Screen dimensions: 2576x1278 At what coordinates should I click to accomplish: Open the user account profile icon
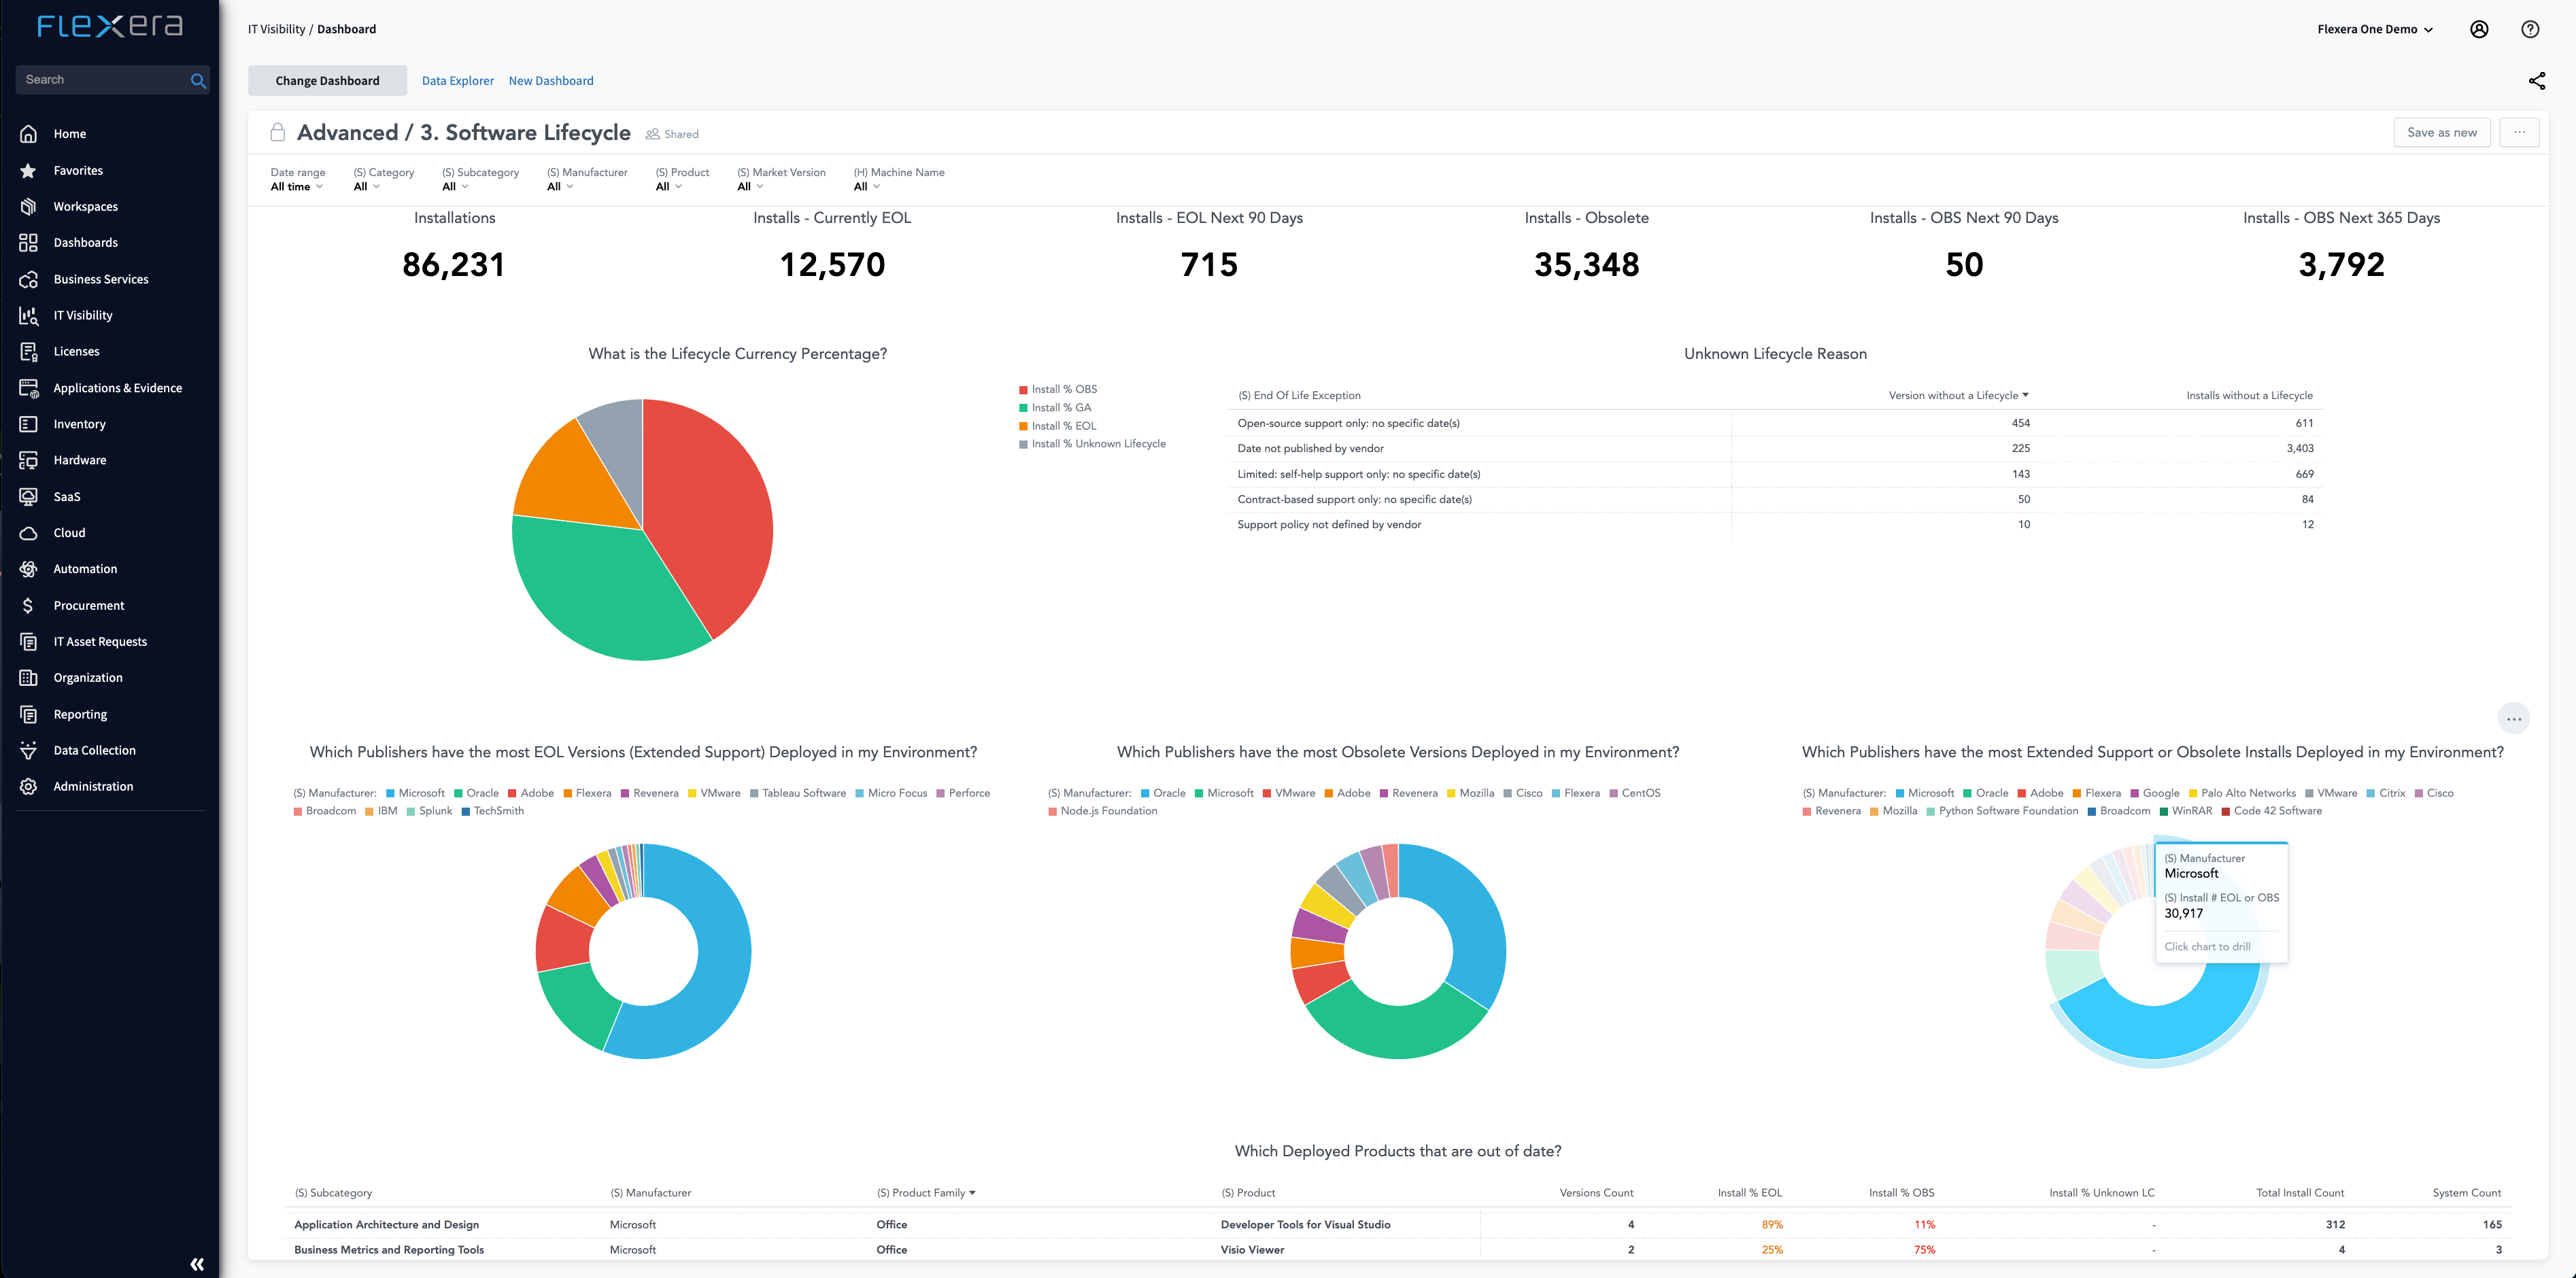pyautogui.click(x=2478, y=29)
